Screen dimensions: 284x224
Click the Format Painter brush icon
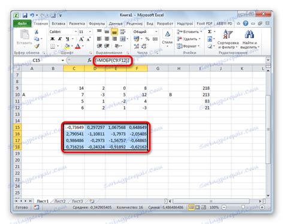[37, 46]
